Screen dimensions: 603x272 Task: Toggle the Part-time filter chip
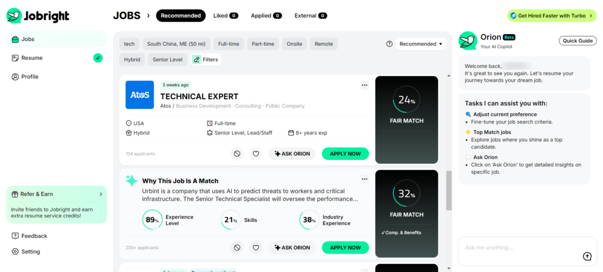pyautogui.click(x=263, y=43)
